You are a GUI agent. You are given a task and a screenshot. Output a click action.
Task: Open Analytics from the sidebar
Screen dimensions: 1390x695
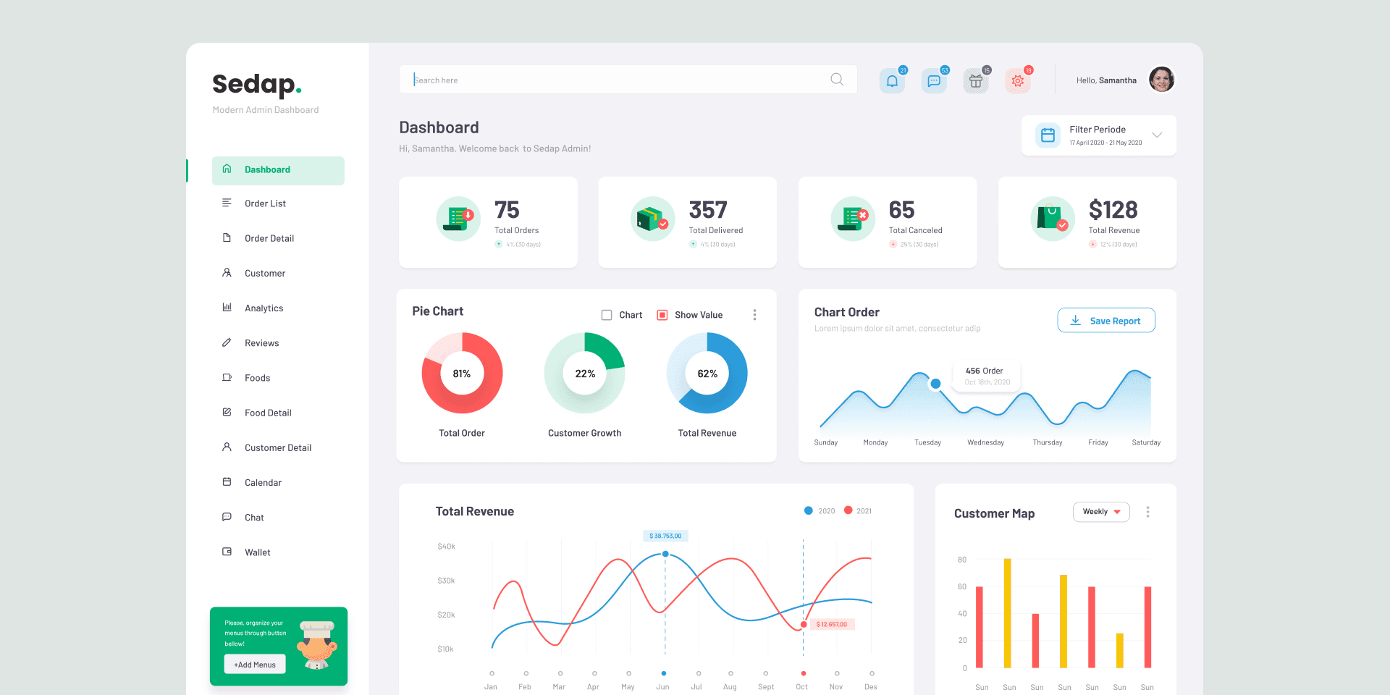[264, 308]
